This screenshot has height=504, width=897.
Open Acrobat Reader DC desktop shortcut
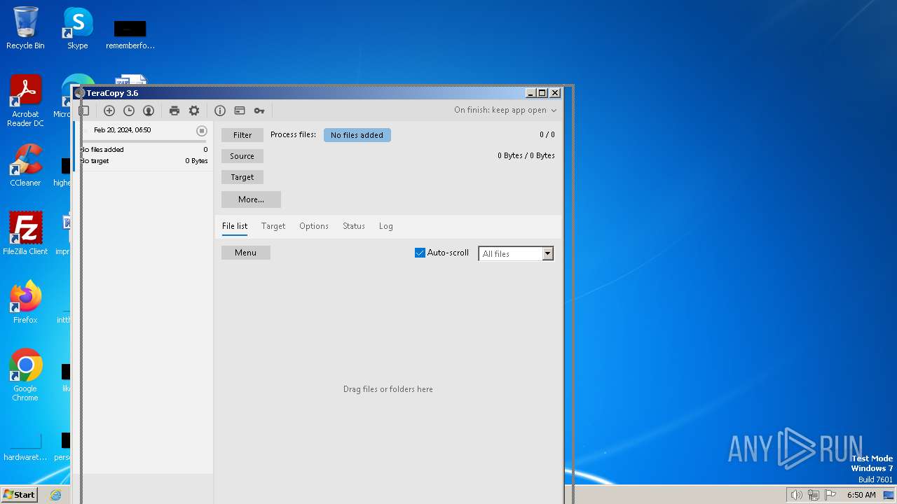click(25, 101)
